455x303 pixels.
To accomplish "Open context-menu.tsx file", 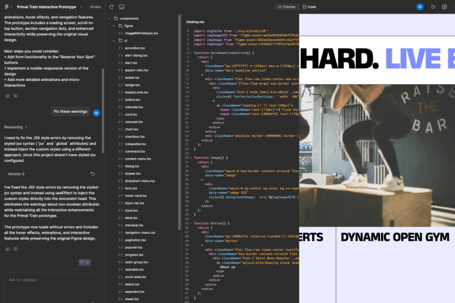I will pos(138,159).
